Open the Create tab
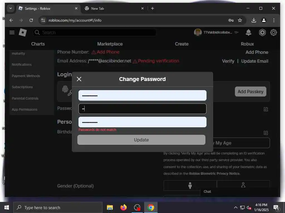 (182, 44)
